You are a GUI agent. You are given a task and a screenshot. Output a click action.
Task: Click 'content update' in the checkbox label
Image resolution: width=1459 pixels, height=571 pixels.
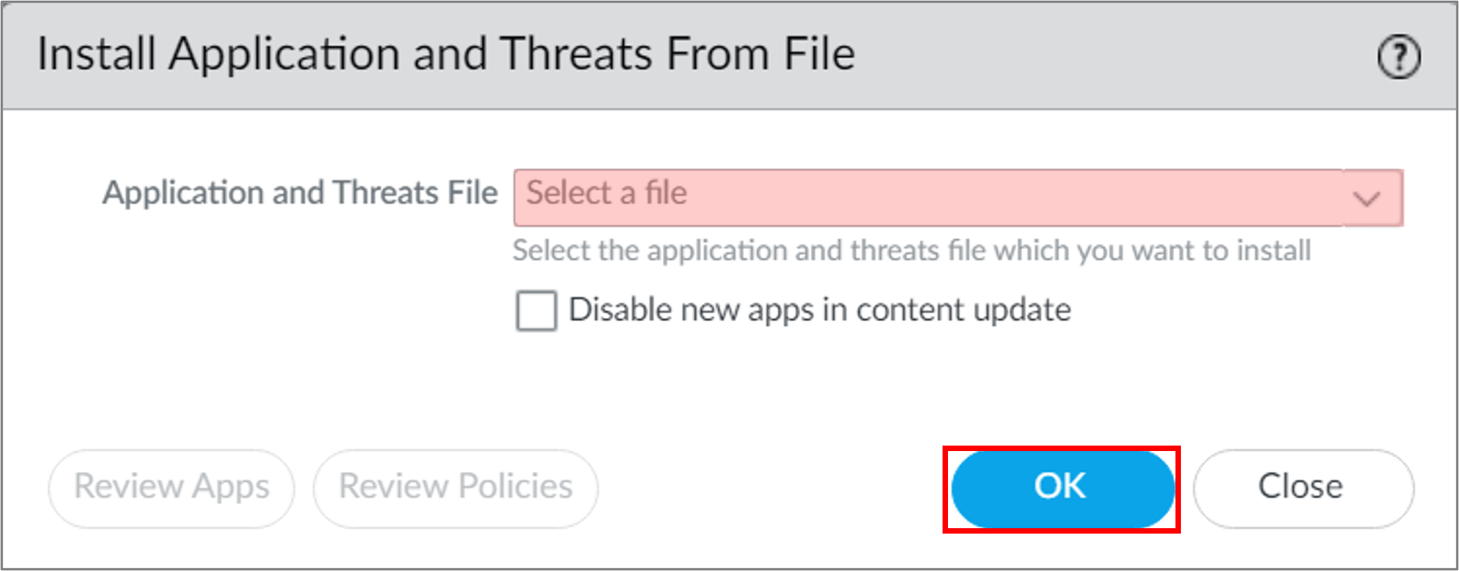(x=964, y=310)
